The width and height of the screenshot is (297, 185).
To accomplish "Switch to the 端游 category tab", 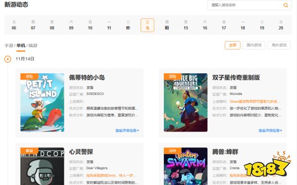I will coord(33,46).
